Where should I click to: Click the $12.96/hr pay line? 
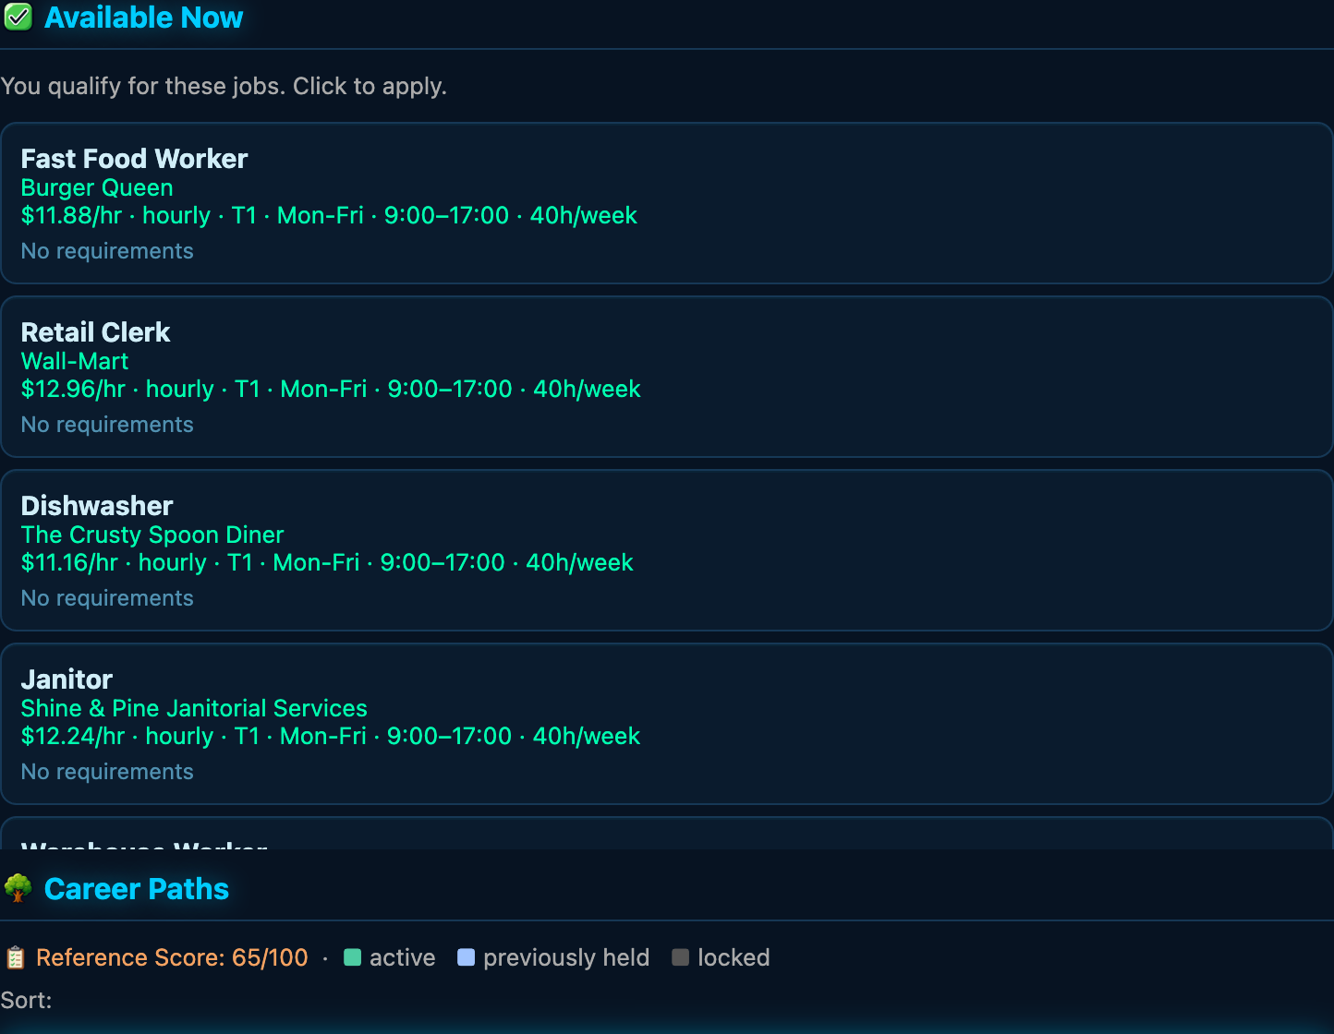coord(331,389)
